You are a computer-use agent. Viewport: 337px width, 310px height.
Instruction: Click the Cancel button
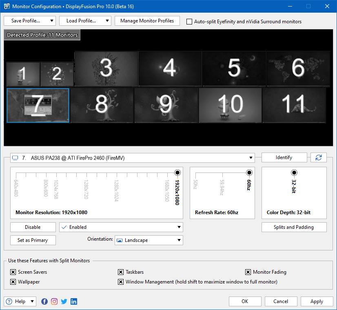pos(281,301)
